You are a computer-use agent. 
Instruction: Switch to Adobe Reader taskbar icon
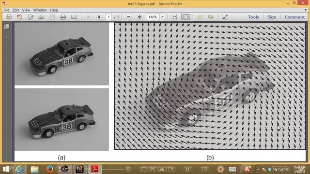94,169
